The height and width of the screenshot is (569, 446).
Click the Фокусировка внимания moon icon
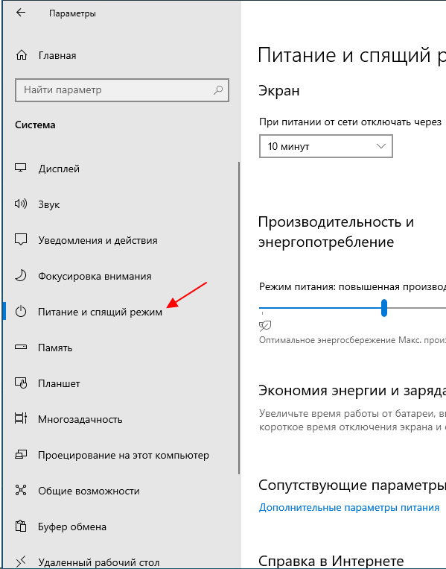(21, 276)
